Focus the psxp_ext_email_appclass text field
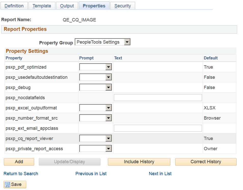 pos(158,128)
